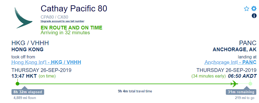This screenshot has height=103, width=259.
Task: Click the Cathay Pacific 80 heading
Action: (x=74, y=8)
